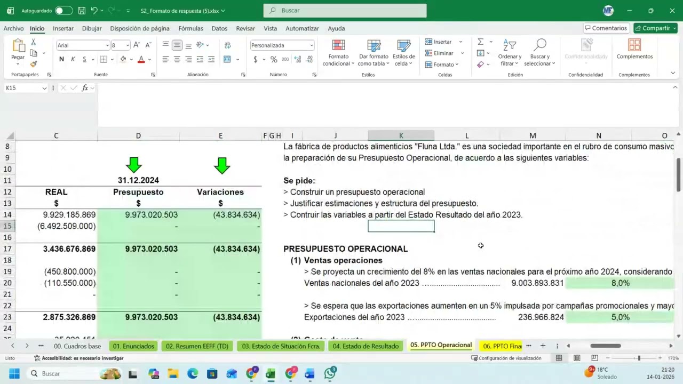Screen dimensions: 683x384
Task: Click the insert function fx icon
Action: tap(85, 88)
